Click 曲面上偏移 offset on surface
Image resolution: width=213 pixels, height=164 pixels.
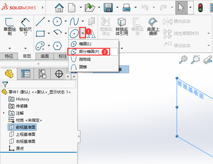(153, 26)
